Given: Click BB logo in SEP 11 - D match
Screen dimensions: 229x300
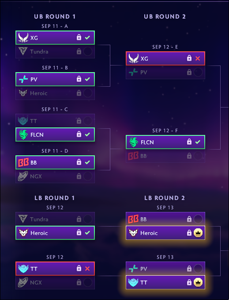Looking at the screenshot, I should 23,162.
